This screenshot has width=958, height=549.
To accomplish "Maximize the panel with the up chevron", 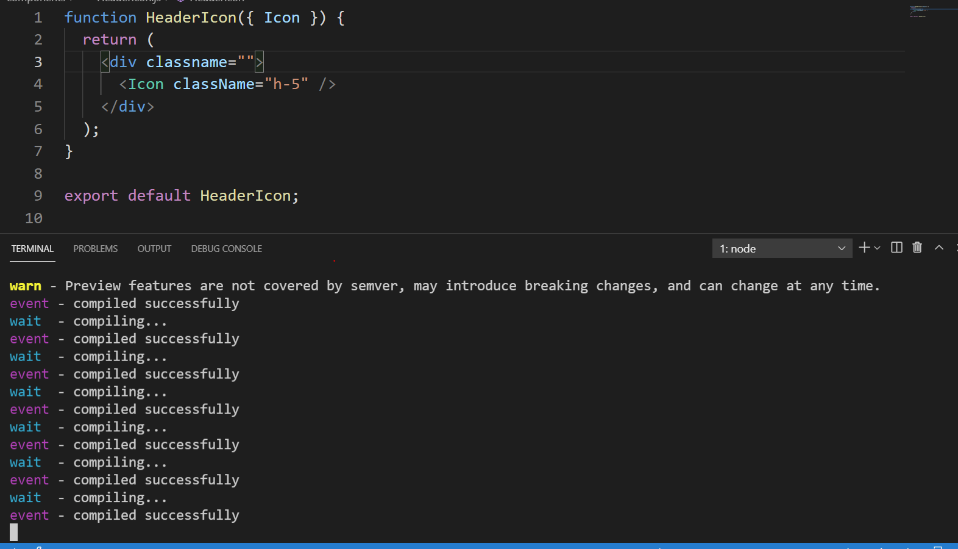I will (939, 248).
